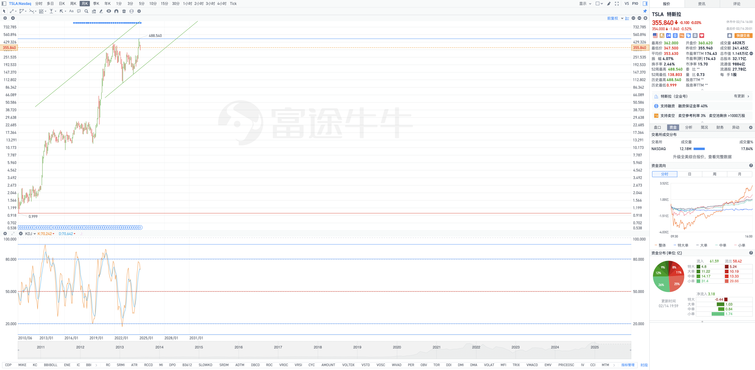Screen dimensions: 755x370
Task: Open the KDJ indicator selector dropdown
Action: 30,234
